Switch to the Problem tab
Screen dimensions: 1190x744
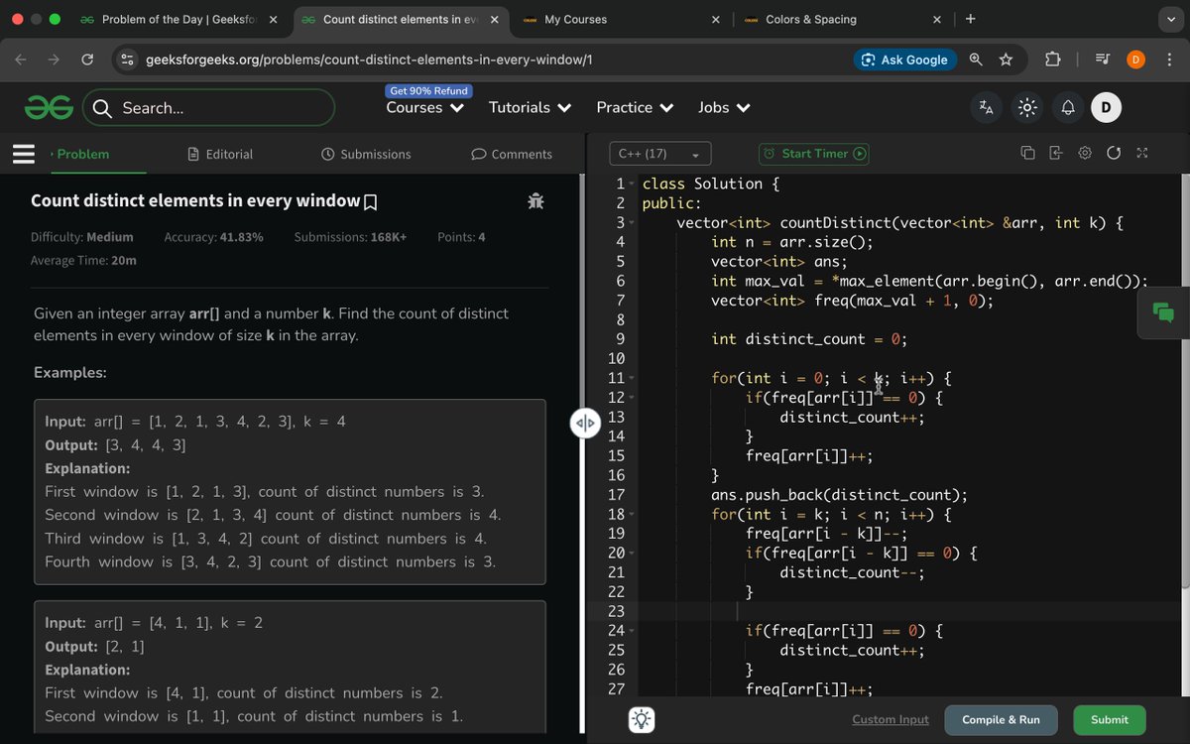[82, 154]
